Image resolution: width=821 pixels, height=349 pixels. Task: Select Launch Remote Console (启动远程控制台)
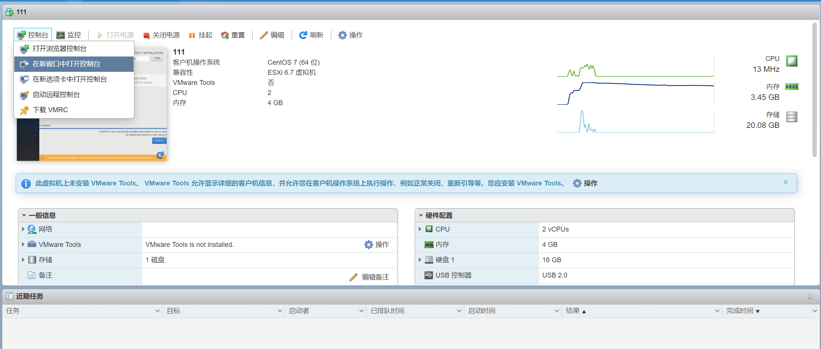coord(56,95)
